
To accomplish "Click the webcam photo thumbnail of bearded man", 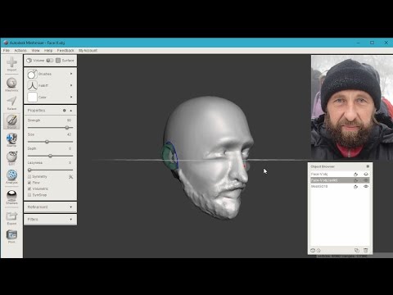I will (352, 107).
